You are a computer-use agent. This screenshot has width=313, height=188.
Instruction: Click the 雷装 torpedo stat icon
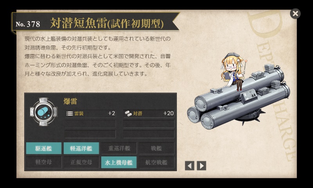point(70,114)
